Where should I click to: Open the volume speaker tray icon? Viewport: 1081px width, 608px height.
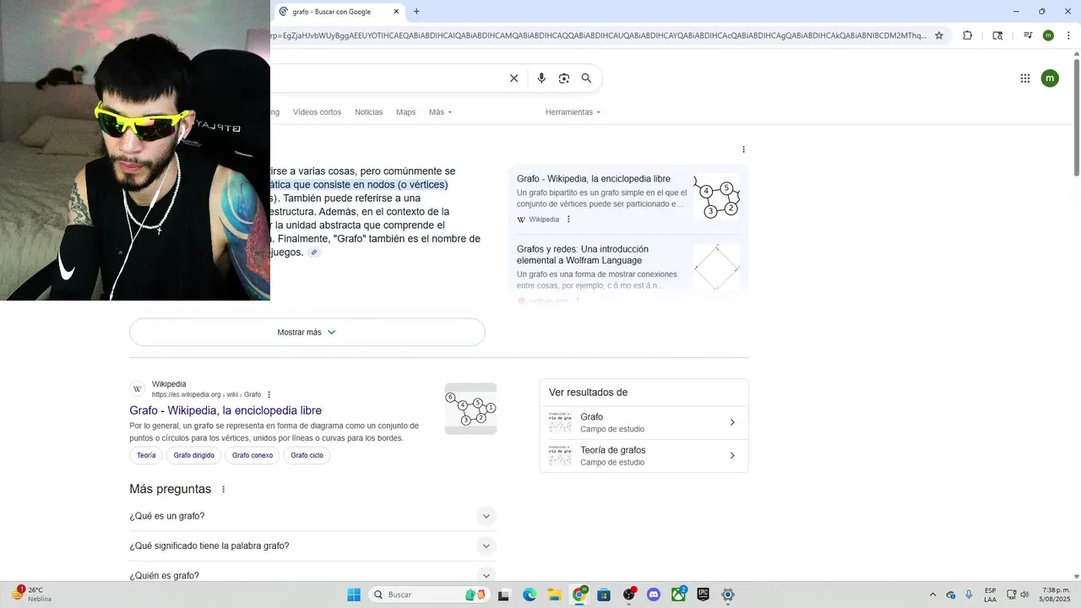click(x=1024, y=594)
